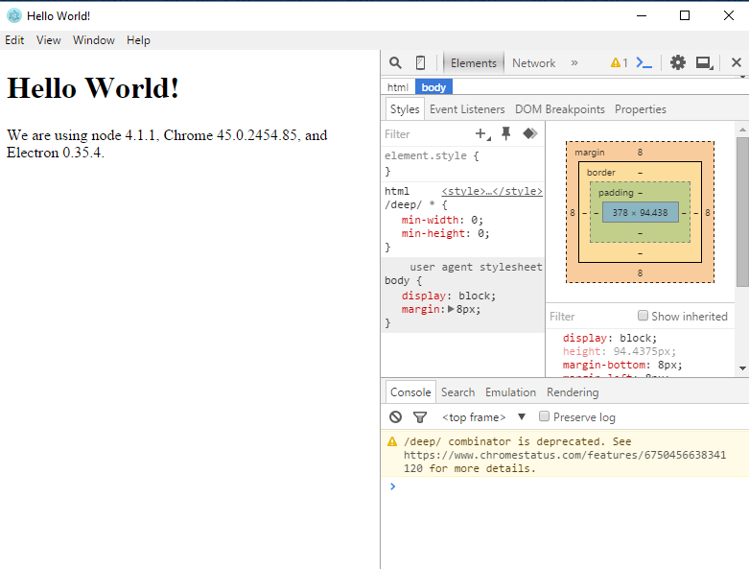This screenshot has width=749, height=569.
Task: Enable the Preserve log checkbox
Action: pos(545,417)
